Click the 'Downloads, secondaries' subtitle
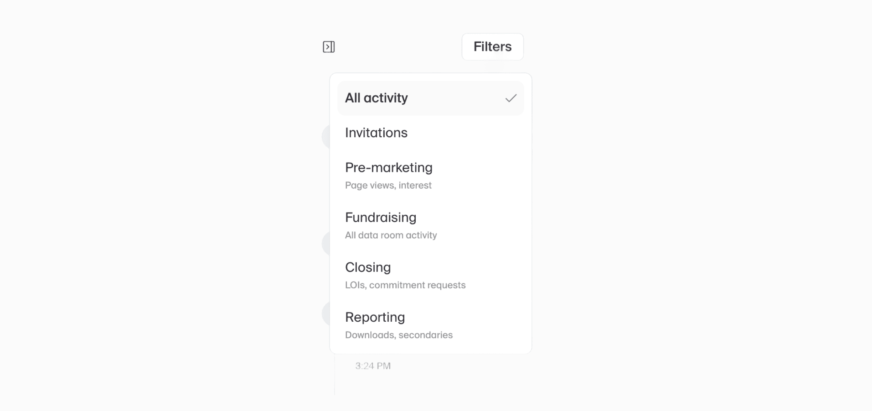872x411 pixels. [399, 335]
